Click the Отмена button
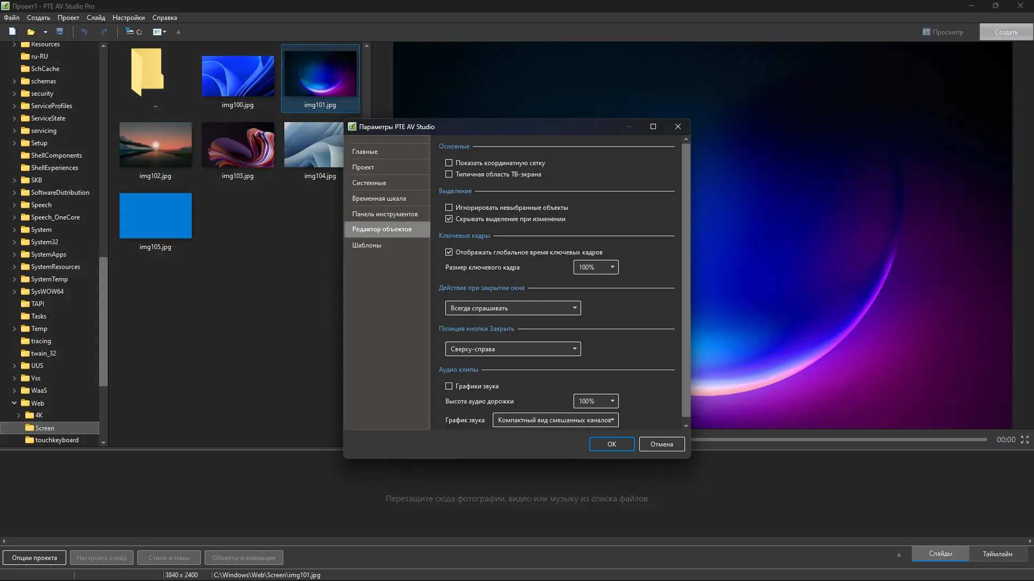The width and height of the screenshot is (1034, 581). (x=661, y=444)
